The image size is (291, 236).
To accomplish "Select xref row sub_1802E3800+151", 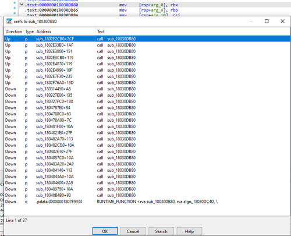I will [x=147, y=51].
